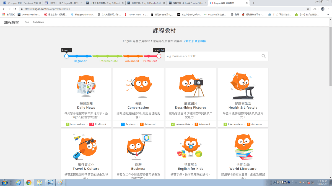The width and height of the screenshot is (332, 186).
Task: Click the cloud extension icon in the Chrome toolbar
Action: [x=315, y=9]
